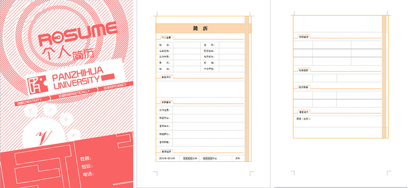Click the empty self-evaluation text area
The width and height of the screenshot is (408, 188).
200,89
